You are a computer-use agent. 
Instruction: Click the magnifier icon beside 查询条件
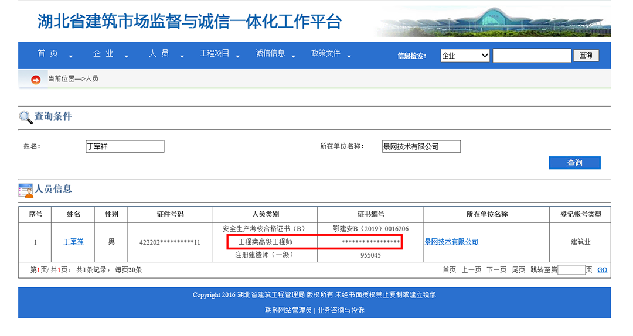pos(26,117)
